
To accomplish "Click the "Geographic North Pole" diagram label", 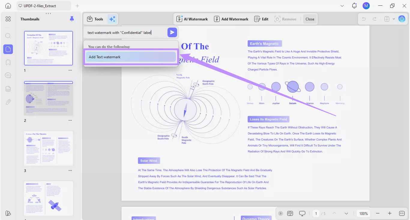I will click(208, 83).
